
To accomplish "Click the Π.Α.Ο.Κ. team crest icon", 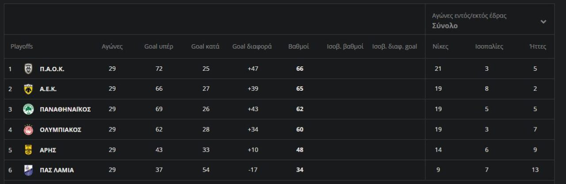I will click(28, 69).
